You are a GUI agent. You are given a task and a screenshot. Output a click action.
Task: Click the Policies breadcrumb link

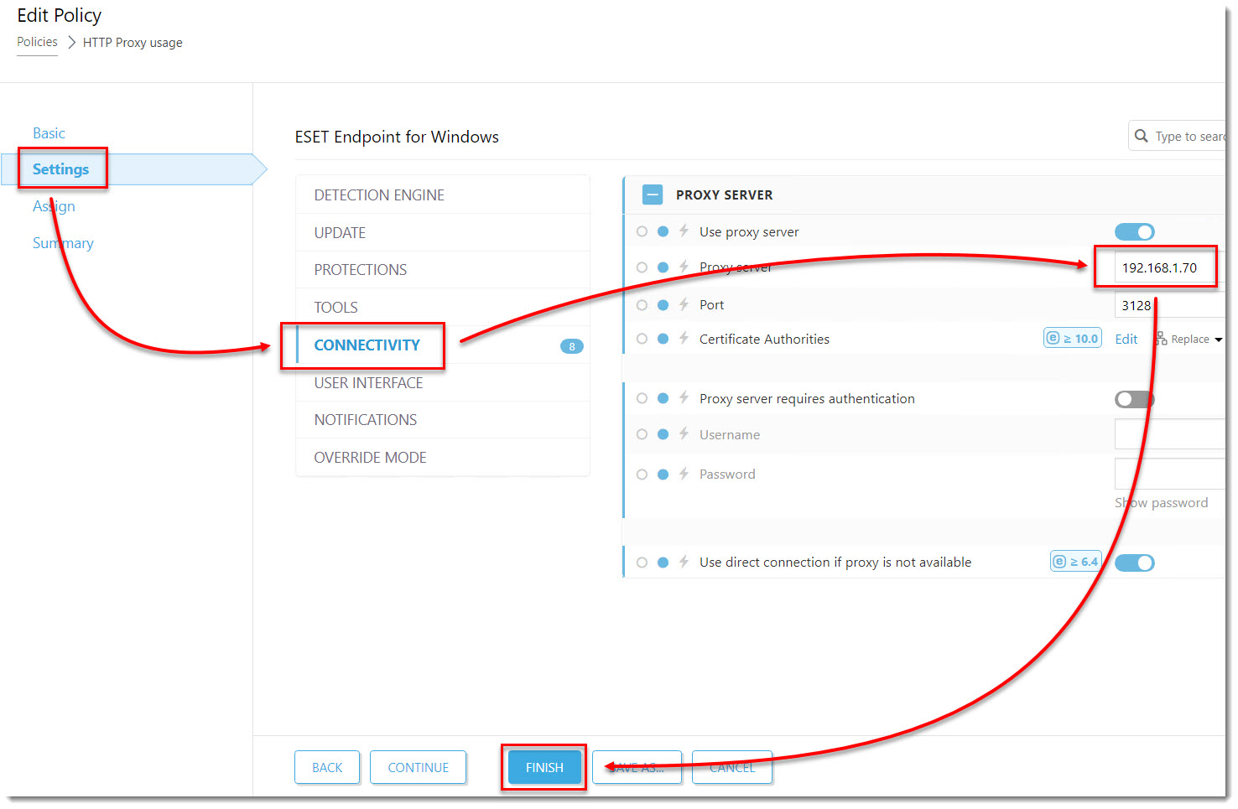37,42
